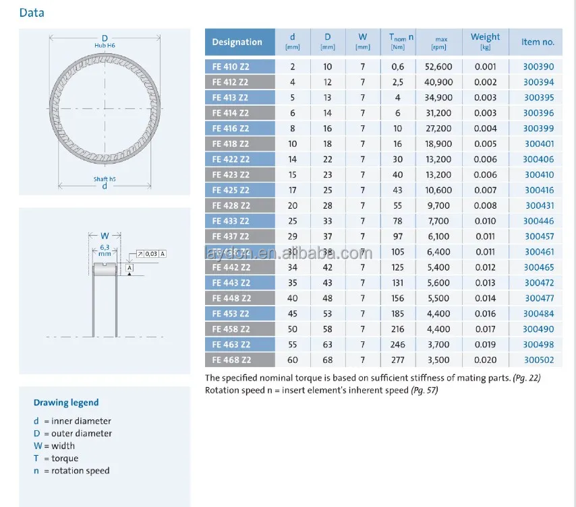The image size is (576, 507).
Task: Open item number 300390
Action: click(x=538, y=67)
